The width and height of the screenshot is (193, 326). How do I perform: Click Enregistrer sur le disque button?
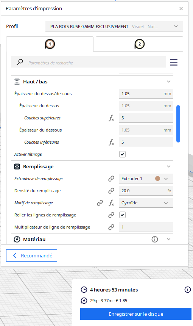pyautogui.click(x=136, y=314)
